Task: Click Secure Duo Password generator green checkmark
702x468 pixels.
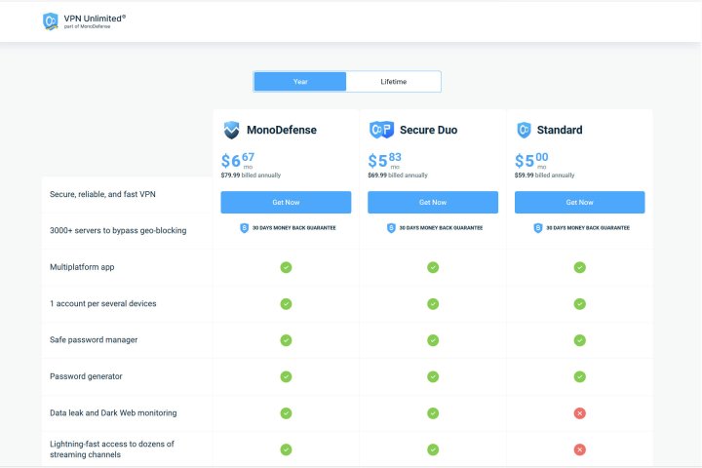Action: pyautogui.click(x=433, y=376)
